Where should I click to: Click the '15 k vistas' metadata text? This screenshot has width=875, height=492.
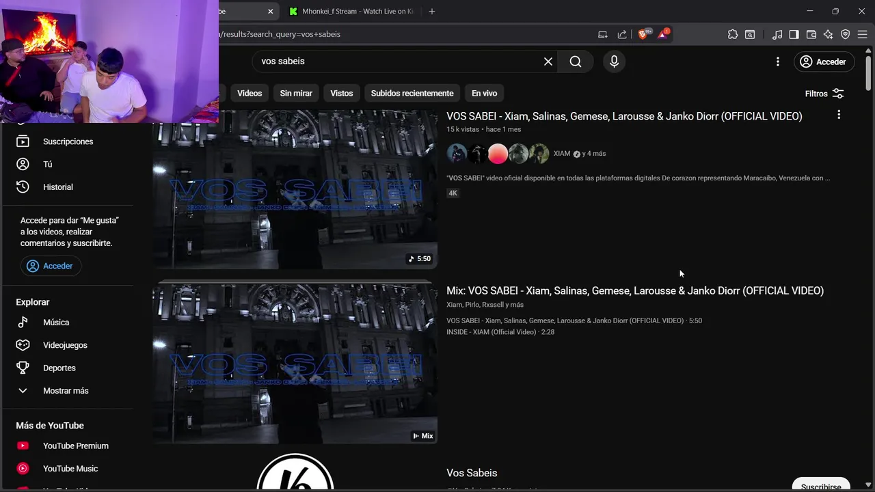[x=463, y=129]
